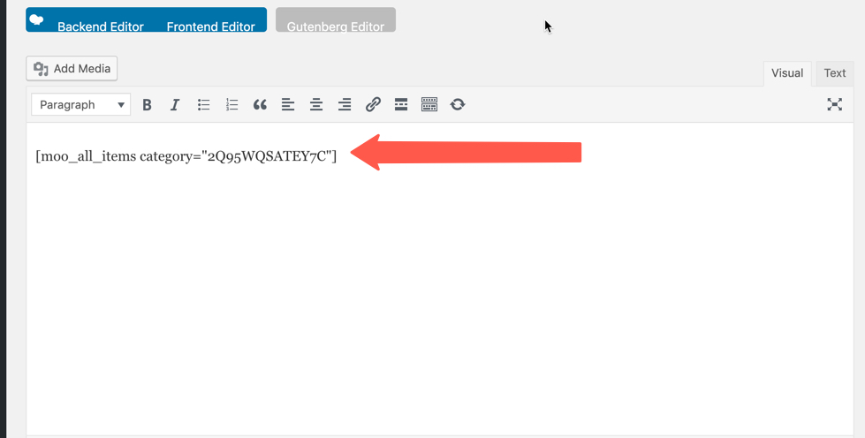
Task: Toggle the toolbar kitchen sink
Action: click(x=429, y=104)
